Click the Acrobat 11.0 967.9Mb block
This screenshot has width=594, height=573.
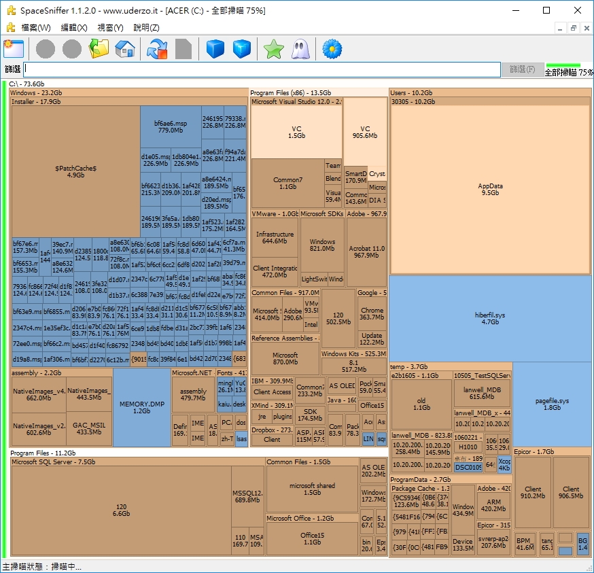tap(366, 252)
